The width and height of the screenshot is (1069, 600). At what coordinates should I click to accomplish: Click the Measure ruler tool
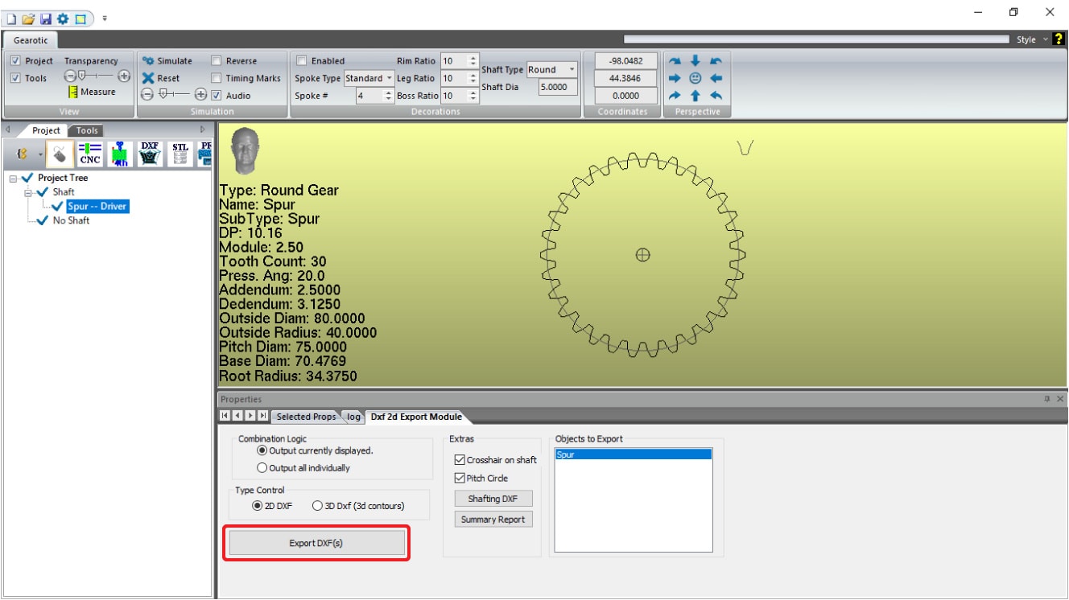tap(72, 92)
